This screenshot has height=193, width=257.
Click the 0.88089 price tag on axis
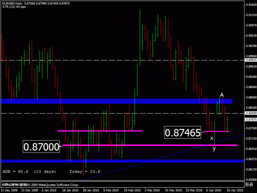[251, 113]
